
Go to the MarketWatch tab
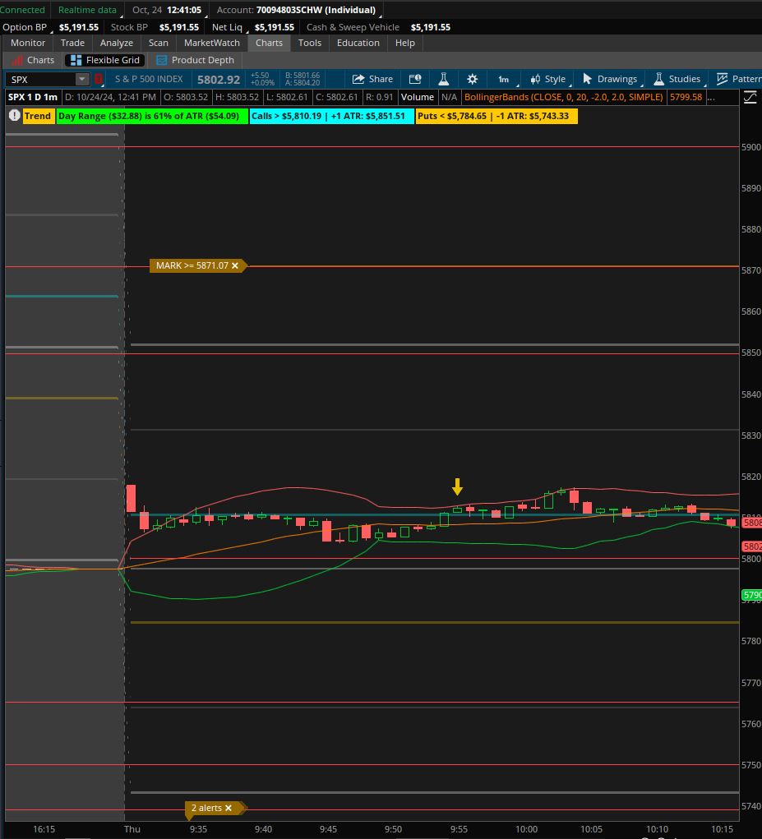pyautogui.click(x=211, y=43)
